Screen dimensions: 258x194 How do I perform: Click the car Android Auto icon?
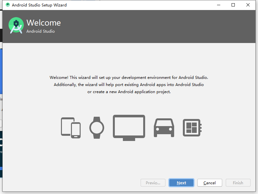pos(164,127)
